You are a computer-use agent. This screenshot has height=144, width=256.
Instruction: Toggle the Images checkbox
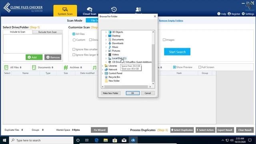(164, 40)
